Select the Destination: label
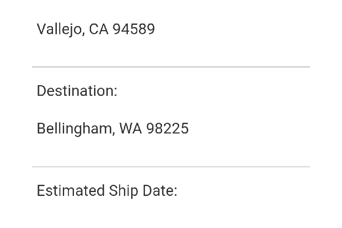The height and width of the screenshot is (228, 342). click(77, 91)
